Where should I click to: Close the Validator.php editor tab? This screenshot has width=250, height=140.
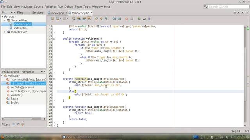click(x=91, y=13)
